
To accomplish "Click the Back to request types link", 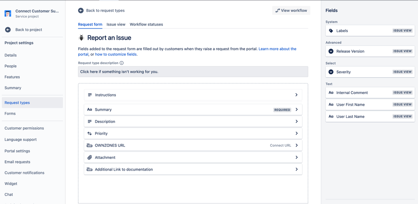I will click(105, 10).
